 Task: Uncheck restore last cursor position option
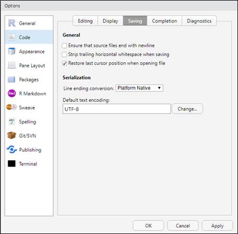pyautogui.click(x=64, y=63)
